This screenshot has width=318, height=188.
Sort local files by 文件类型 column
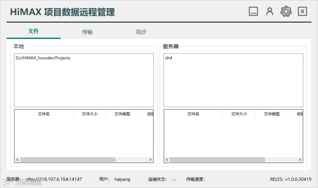click(x=122, y=114)
